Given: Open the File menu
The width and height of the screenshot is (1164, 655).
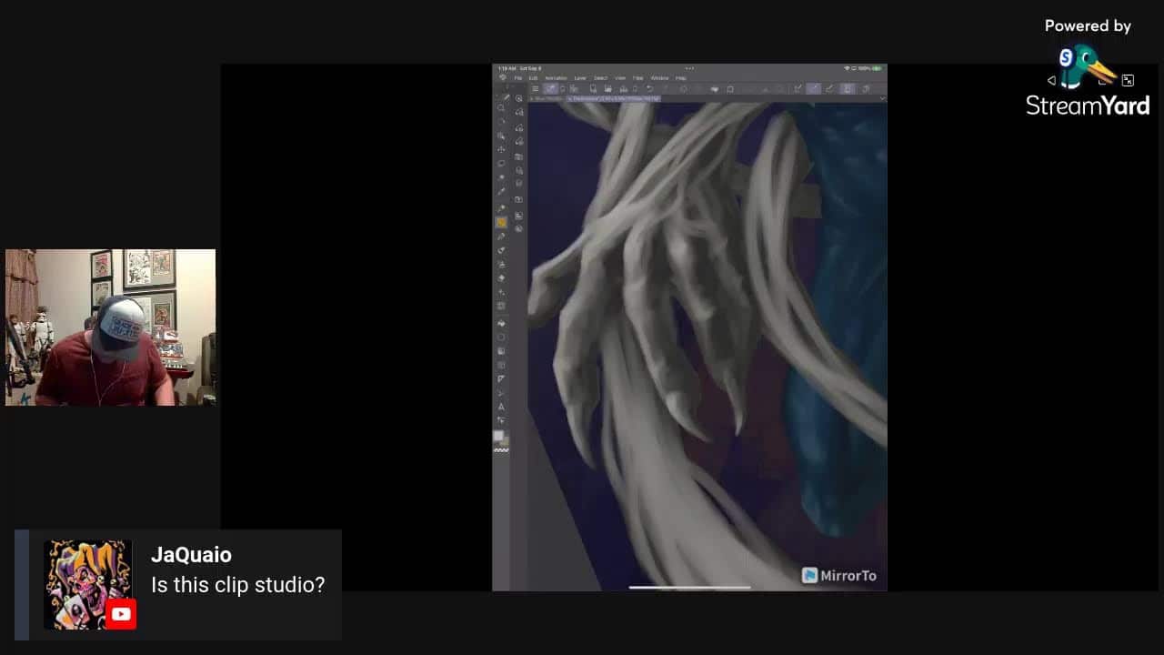Looking at the screenshot, I should point(518,78).
